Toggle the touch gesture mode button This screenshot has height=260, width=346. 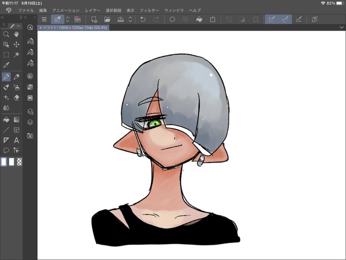pos(57,19)
